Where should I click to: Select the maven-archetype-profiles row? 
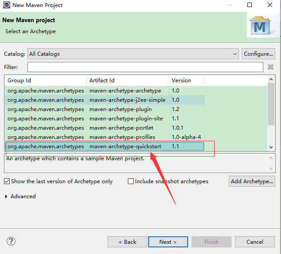coord(104,137)
